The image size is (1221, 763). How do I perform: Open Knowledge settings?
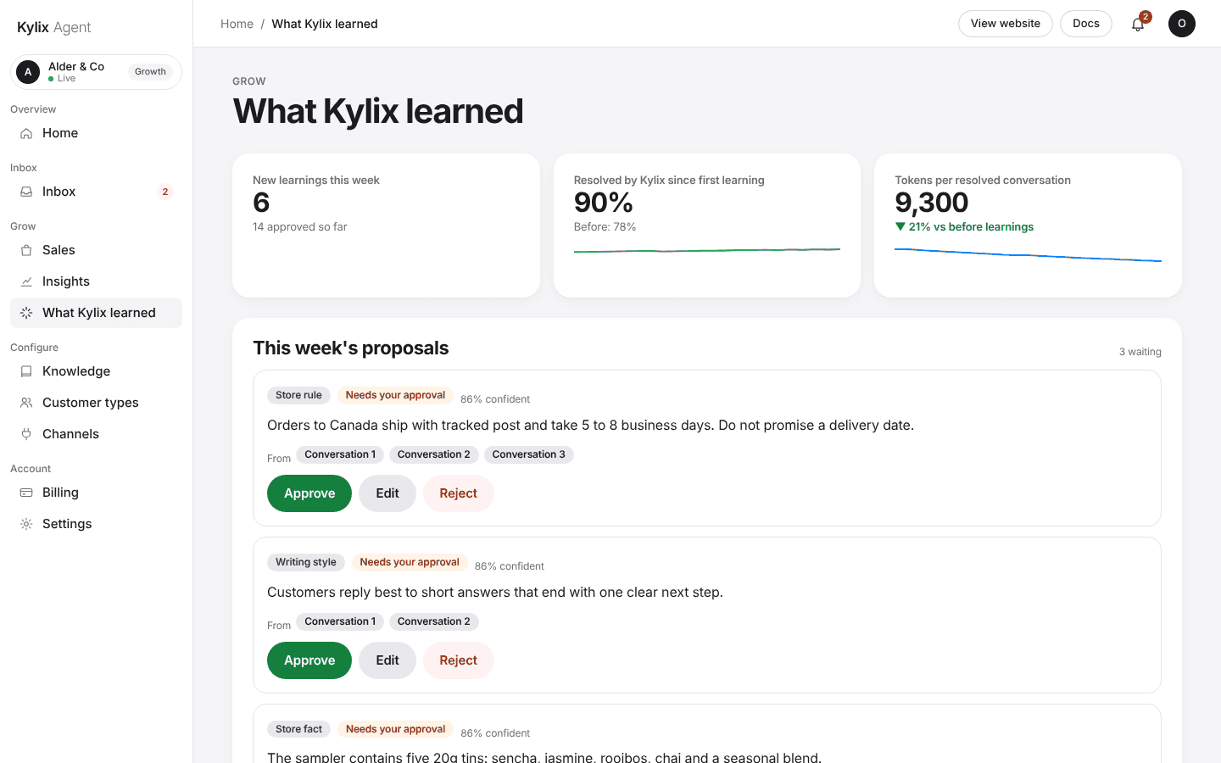pyautogui.click(x=96, y=371)
